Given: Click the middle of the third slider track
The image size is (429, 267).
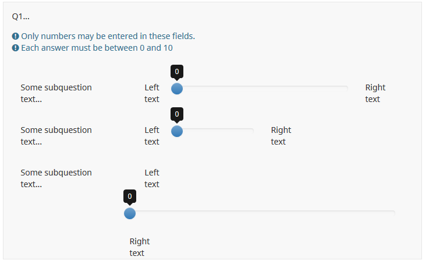Looking at the screenshot, I should [263, 213].
